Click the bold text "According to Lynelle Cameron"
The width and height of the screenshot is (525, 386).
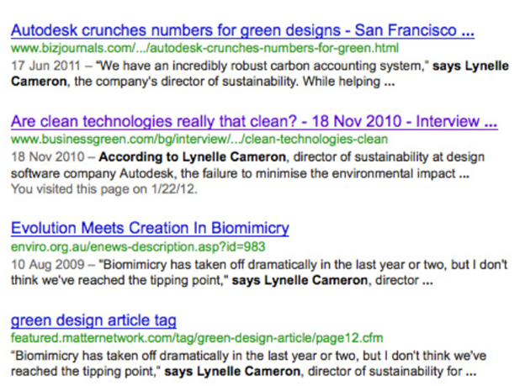tap(192, 156)
